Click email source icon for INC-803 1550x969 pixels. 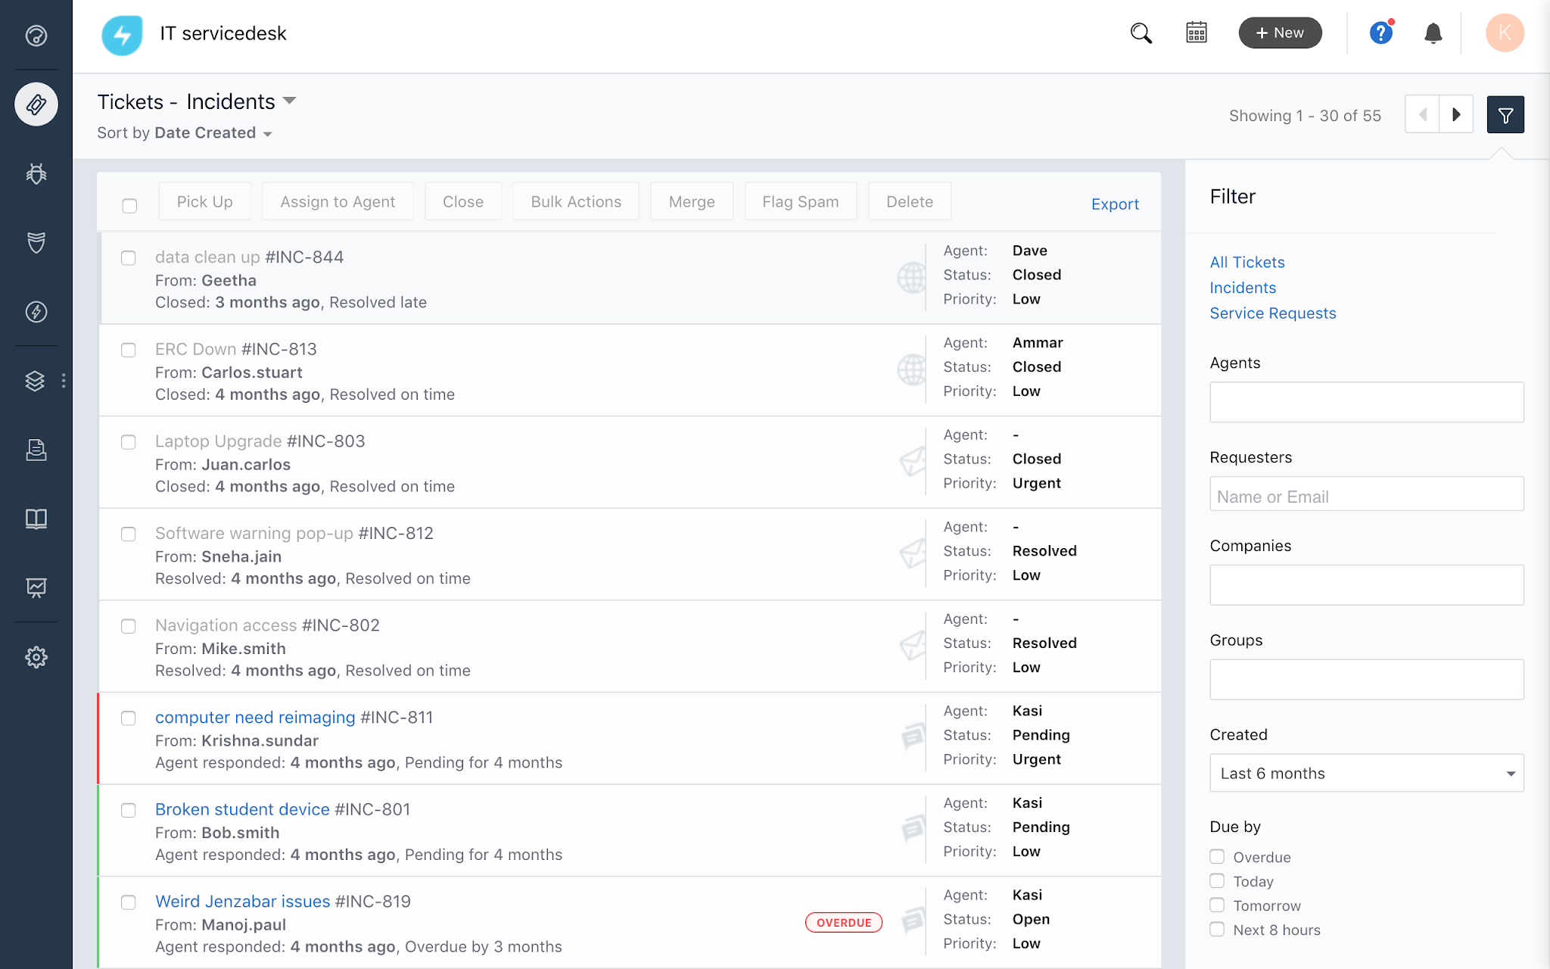pyautogui.click(x=913, y=462)
